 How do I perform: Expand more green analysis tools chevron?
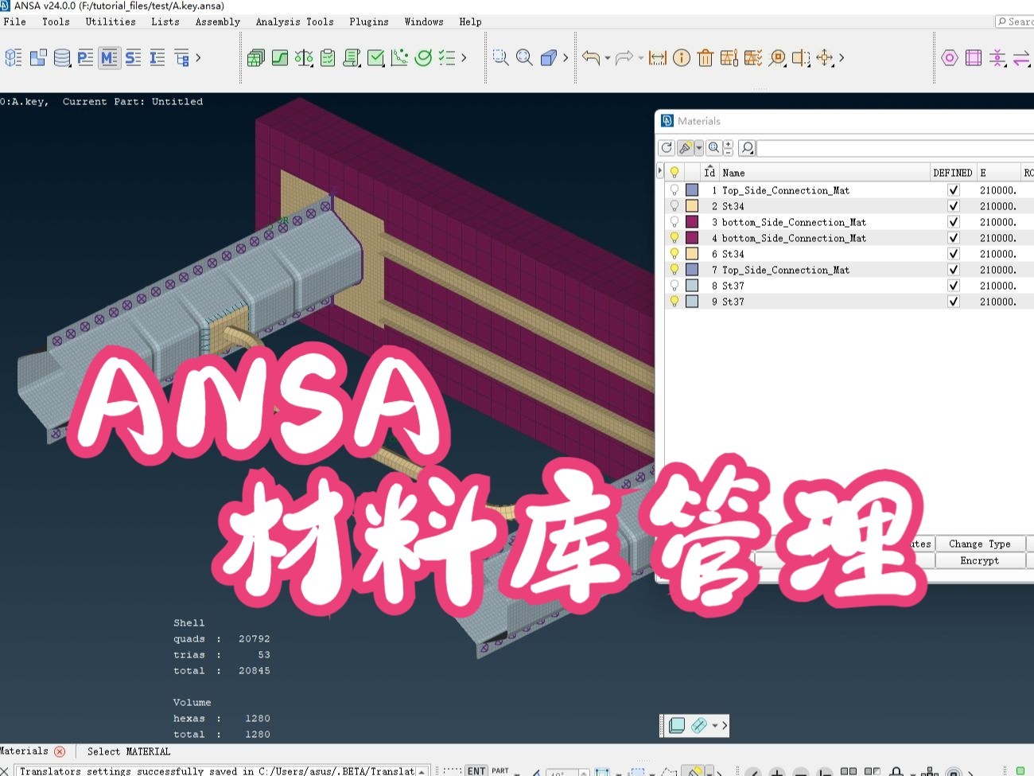click(464, 57)
